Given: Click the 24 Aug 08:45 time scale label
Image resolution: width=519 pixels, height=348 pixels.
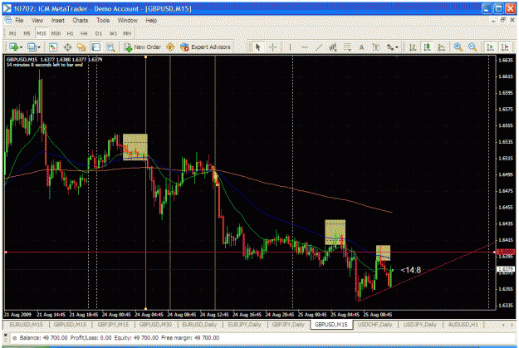Looking at the screenshot, I should [x=182, y=314].
